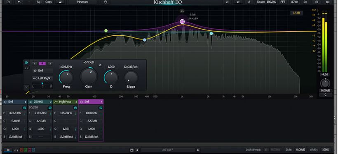This screenshot has height=154, width=338.
Task: Open the 2x oversampling option
Action: click(x=305, y=2)
